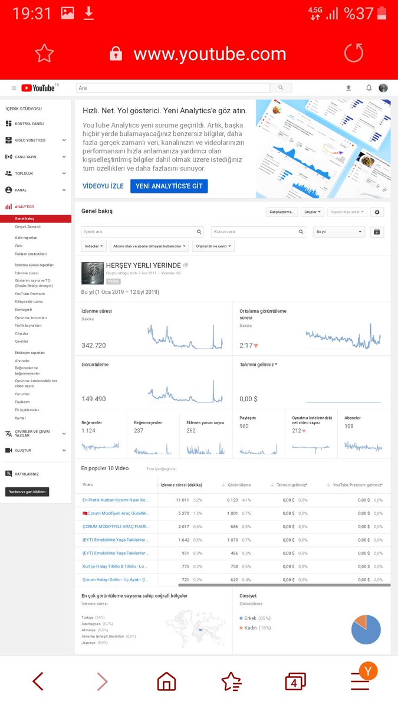The height and width of the screenshot is (708, 398).
Task: Focus the YouTube Ara search field
Action: point(173,88)
